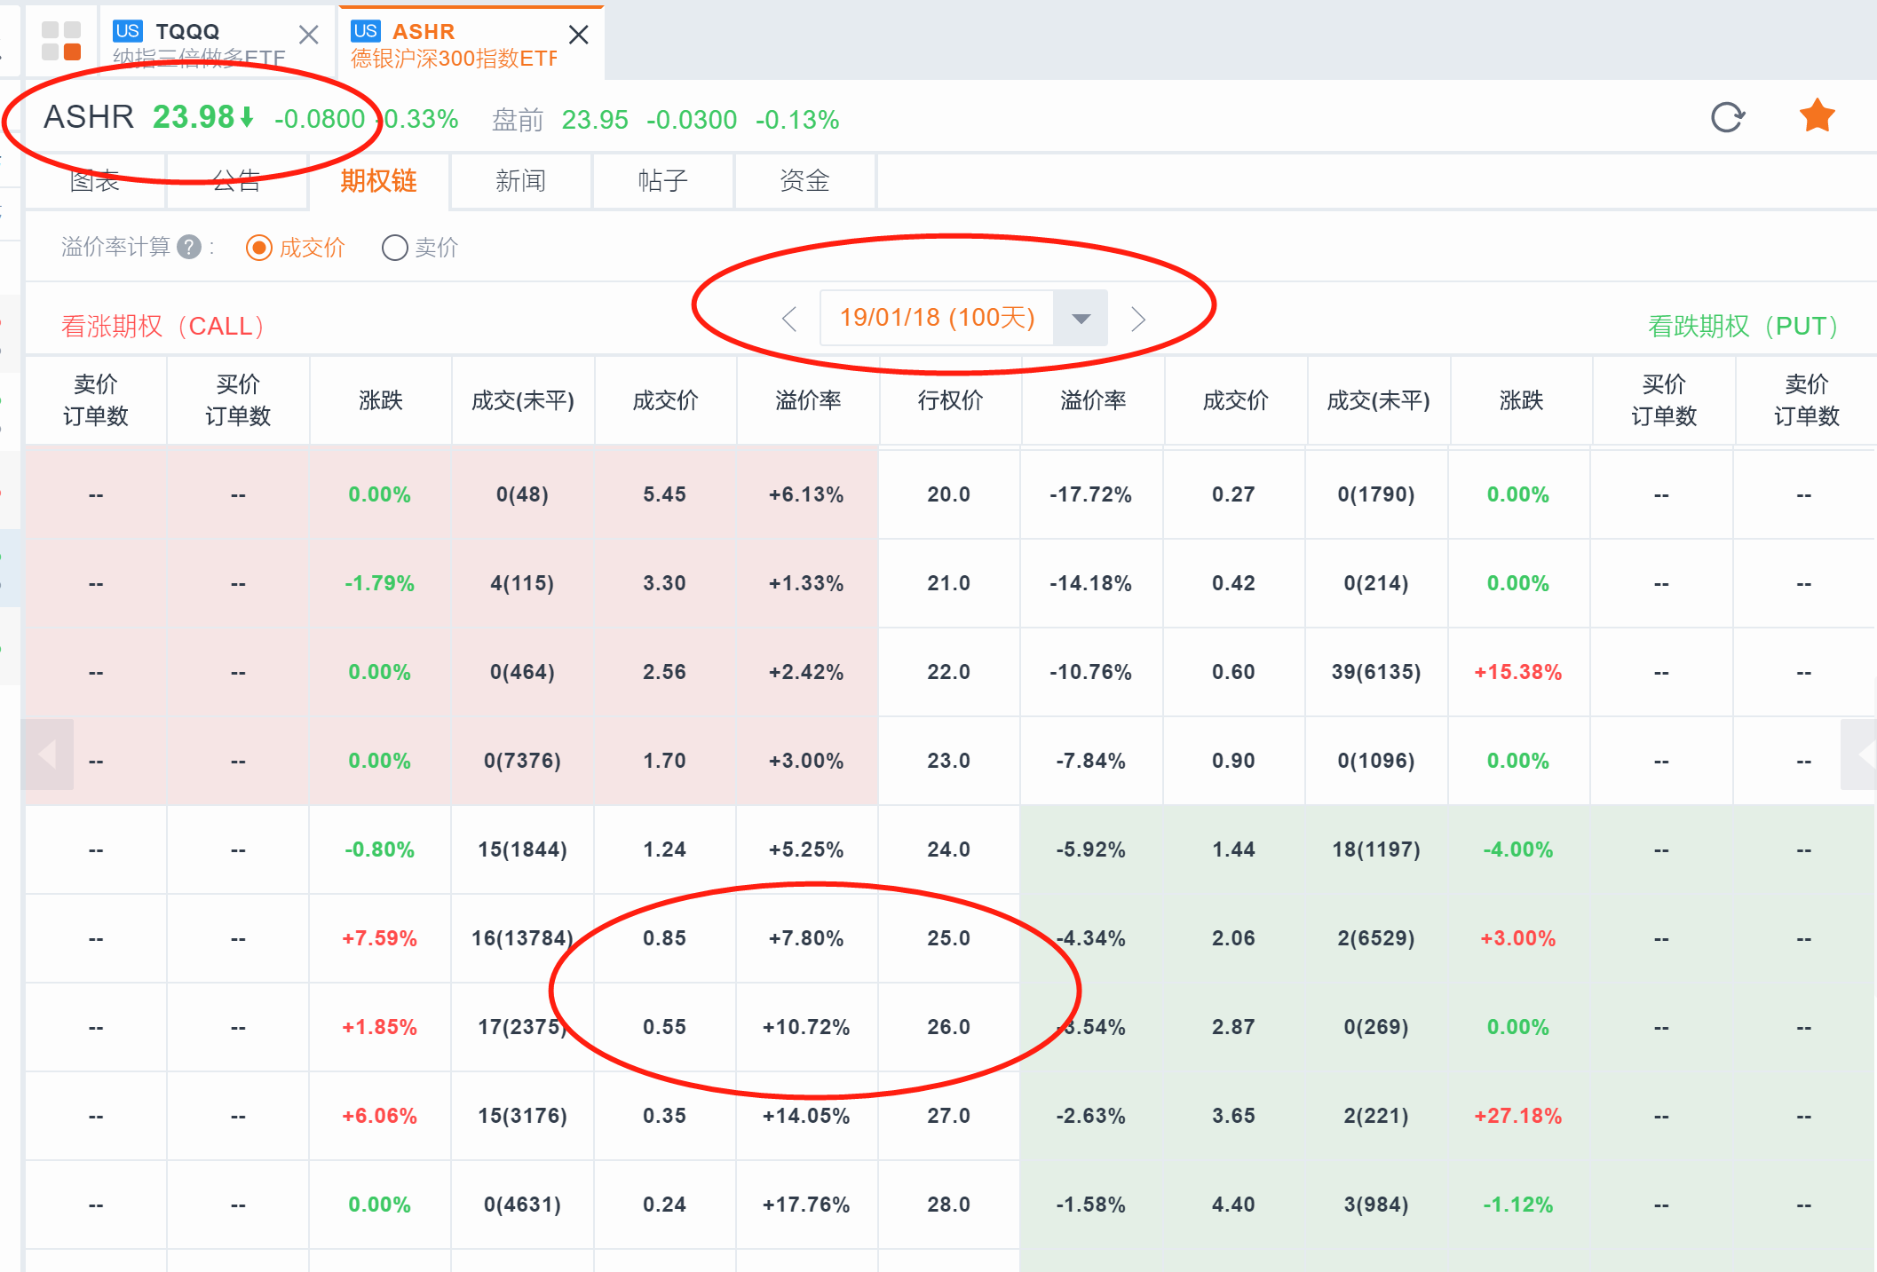Click the 行权价 column header
This screenshot has width=1877, height=1272.
[950, 400]
